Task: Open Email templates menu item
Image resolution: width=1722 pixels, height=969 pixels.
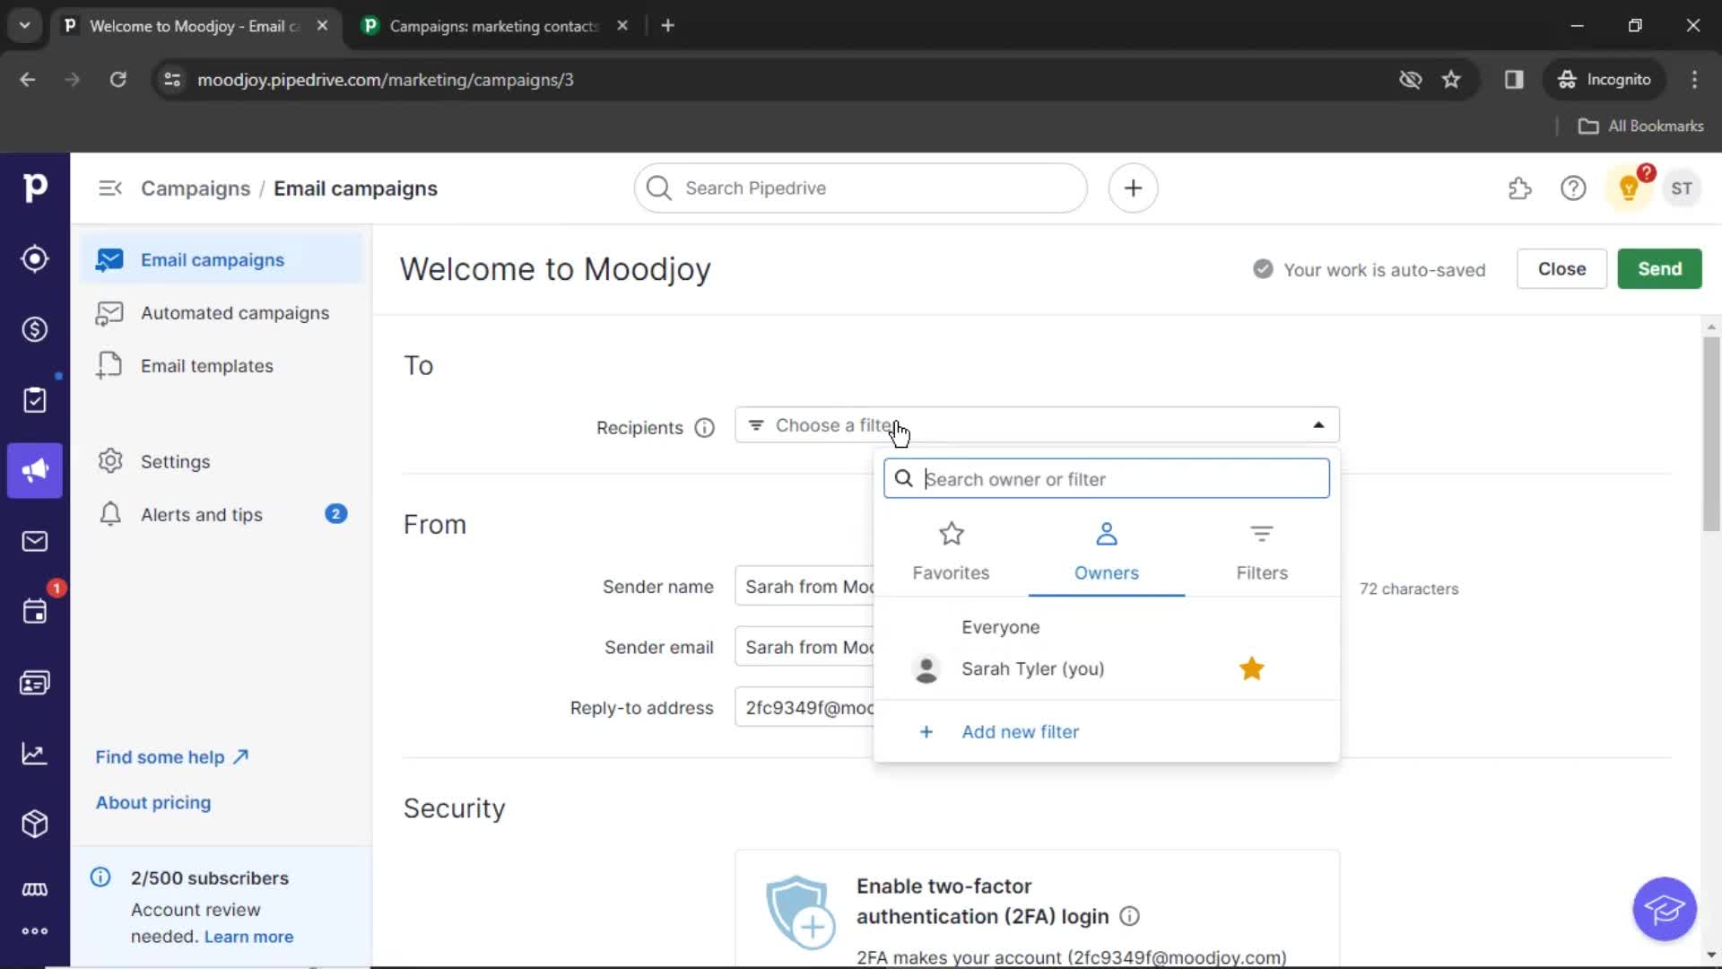Action: [222, 366]
